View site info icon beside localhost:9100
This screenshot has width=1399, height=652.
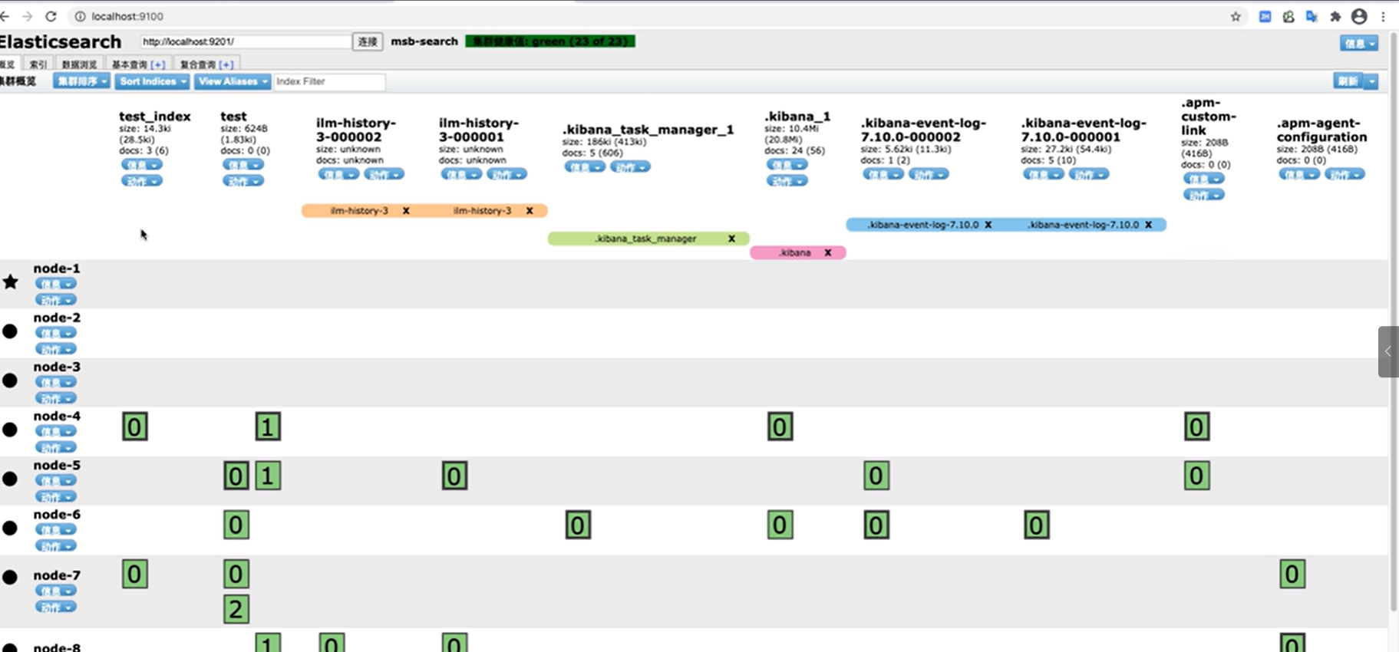[80, 16]
